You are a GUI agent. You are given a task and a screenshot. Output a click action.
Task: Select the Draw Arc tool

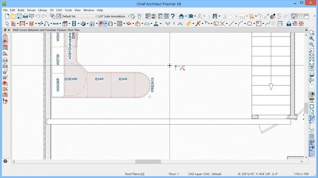pyautogui.click(x=240, y=24)
